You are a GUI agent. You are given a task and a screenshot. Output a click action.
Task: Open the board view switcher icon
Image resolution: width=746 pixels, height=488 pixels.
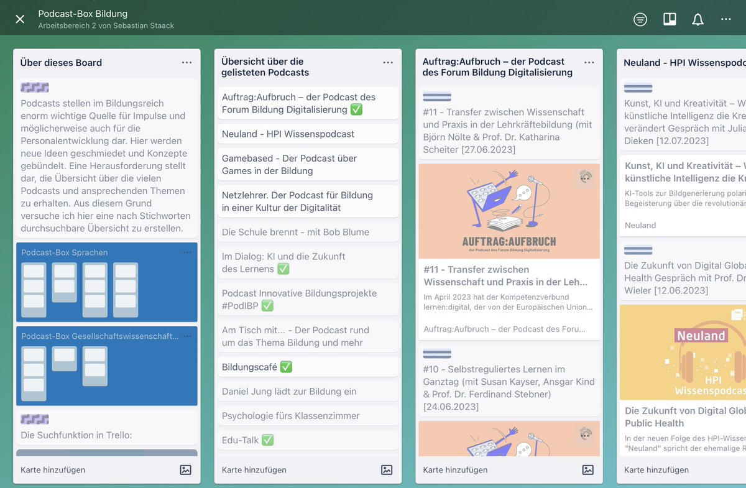click(x=670, y=19)
